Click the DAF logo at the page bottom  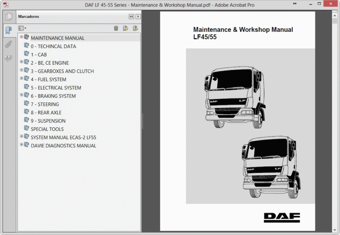(x=282, y=218)
